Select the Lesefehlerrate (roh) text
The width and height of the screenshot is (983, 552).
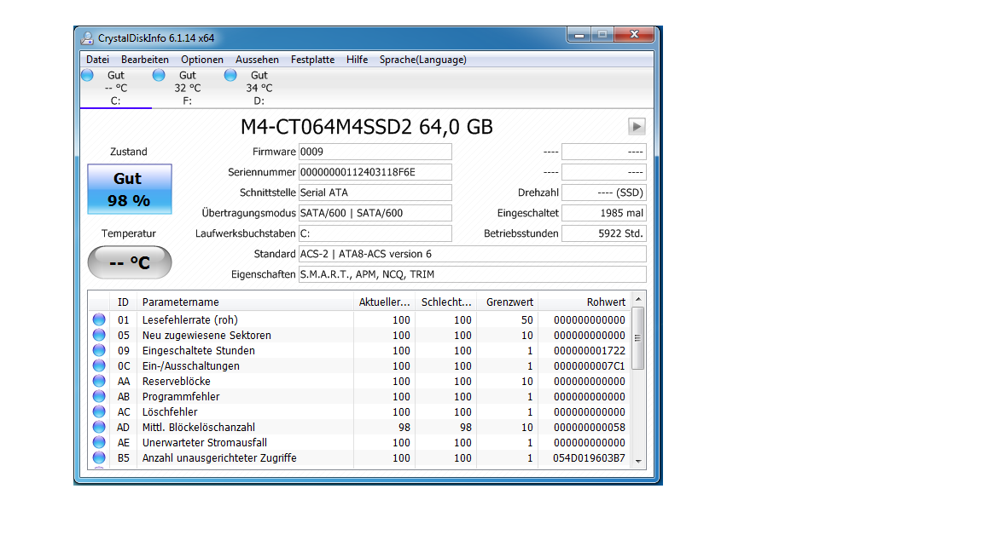tap(190, 319)
